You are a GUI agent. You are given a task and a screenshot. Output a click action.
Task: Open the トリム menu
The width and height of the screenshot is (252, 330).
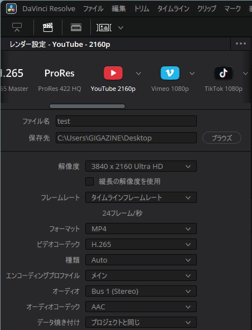click(142, 8)
